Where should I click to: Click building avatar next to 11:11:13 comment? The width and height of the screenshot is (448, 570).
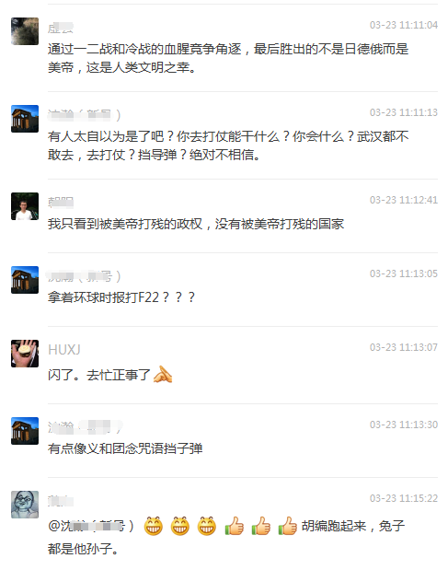click(25, 119)
